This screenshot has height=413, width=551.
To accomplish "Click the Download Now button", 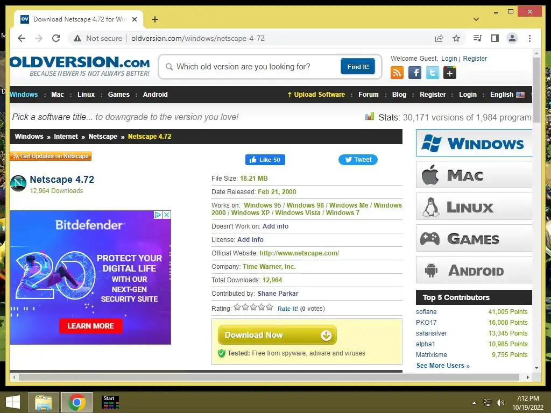I will click(x=277, y=335).
